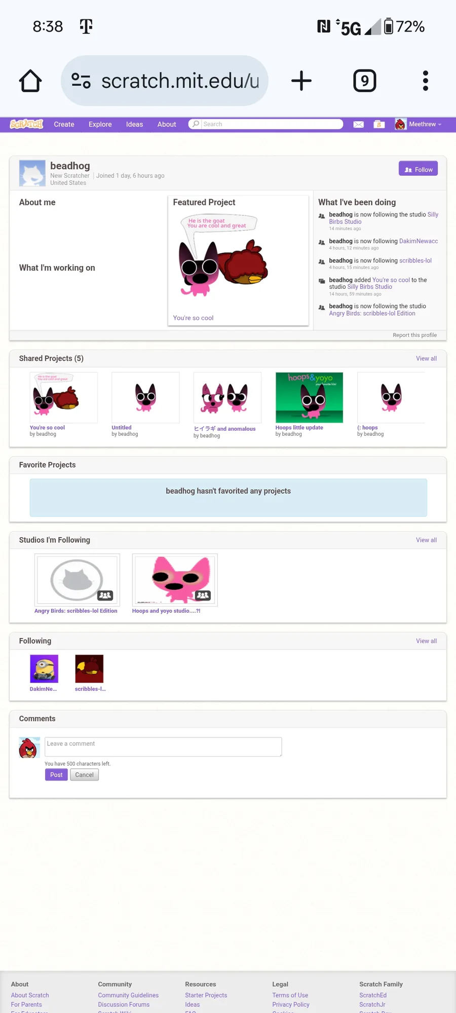The width and height of the screenshot is (456, 1013).
Task: Click the Scratch logo
Action: pos(27,124)
